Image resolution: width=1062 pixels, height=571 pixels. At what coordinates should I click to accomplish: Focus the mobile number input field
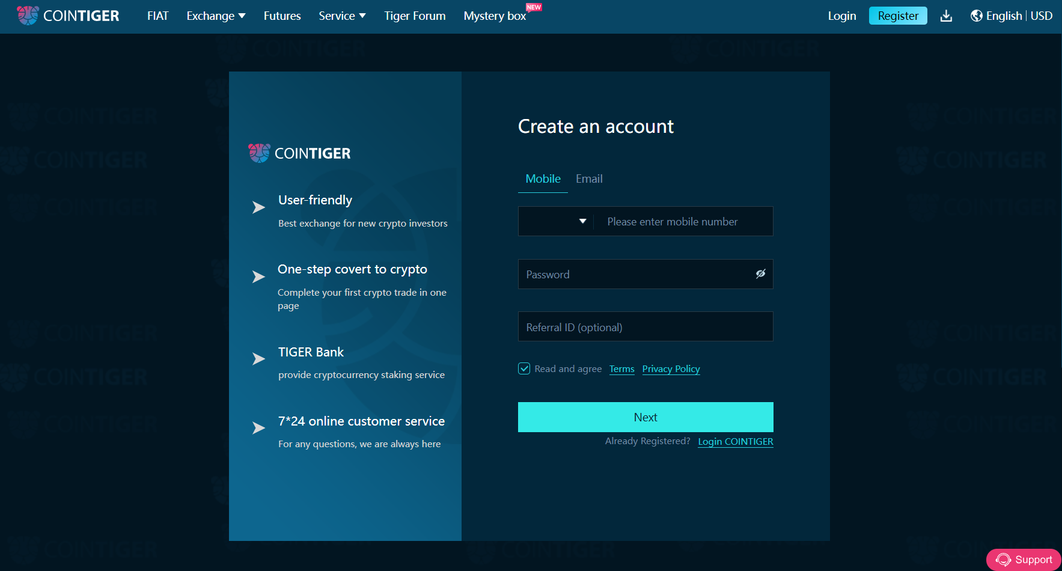683,221
